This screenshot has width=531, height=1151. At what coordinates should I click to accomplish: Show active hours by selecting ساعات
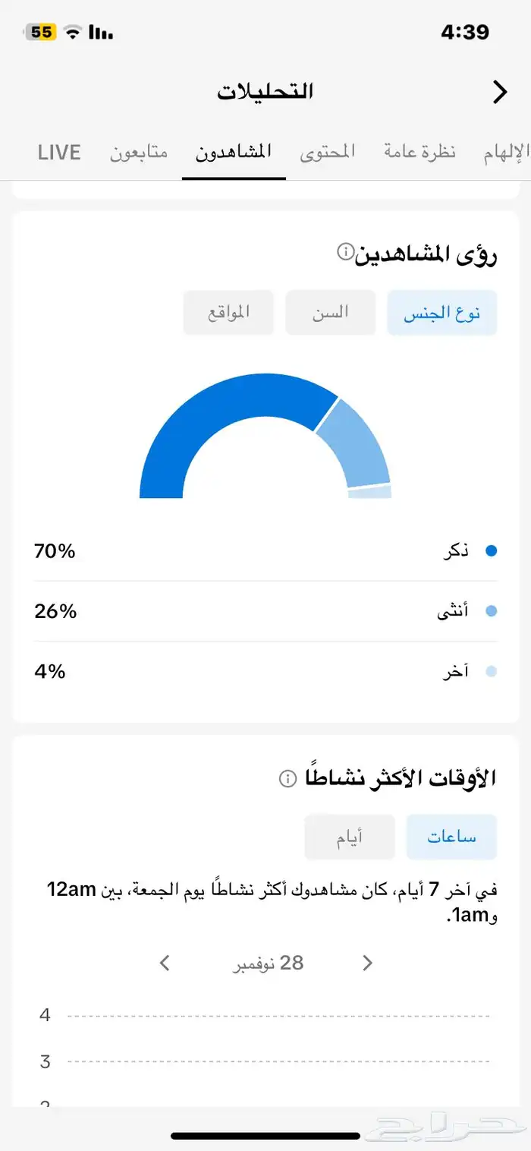click(451, 837)
